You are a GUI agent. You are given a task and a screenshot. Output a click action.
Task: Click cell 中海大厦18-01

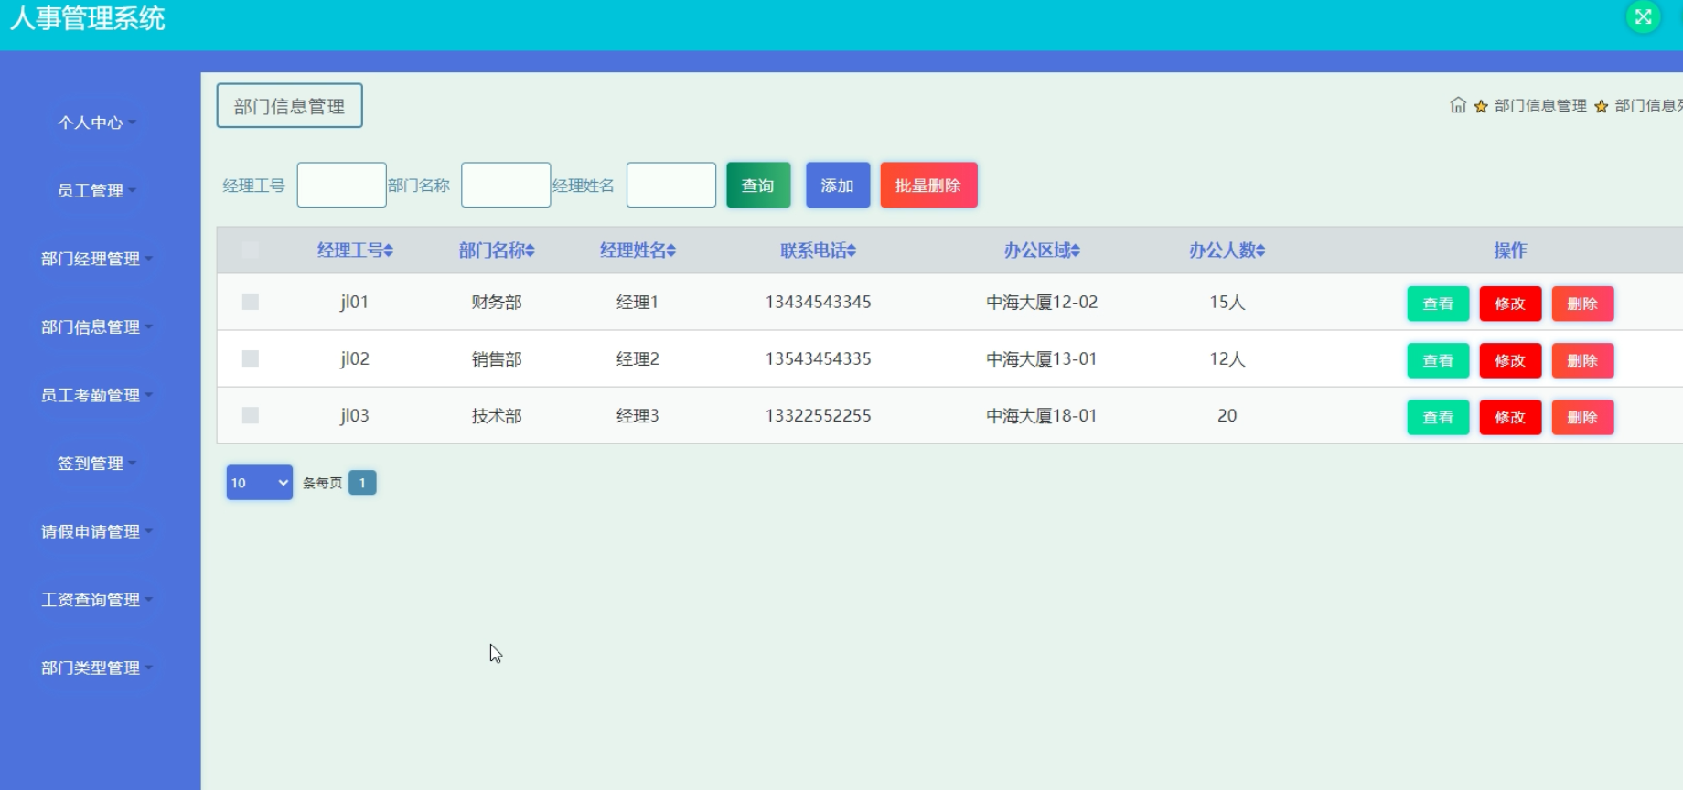pos(1041,415)
